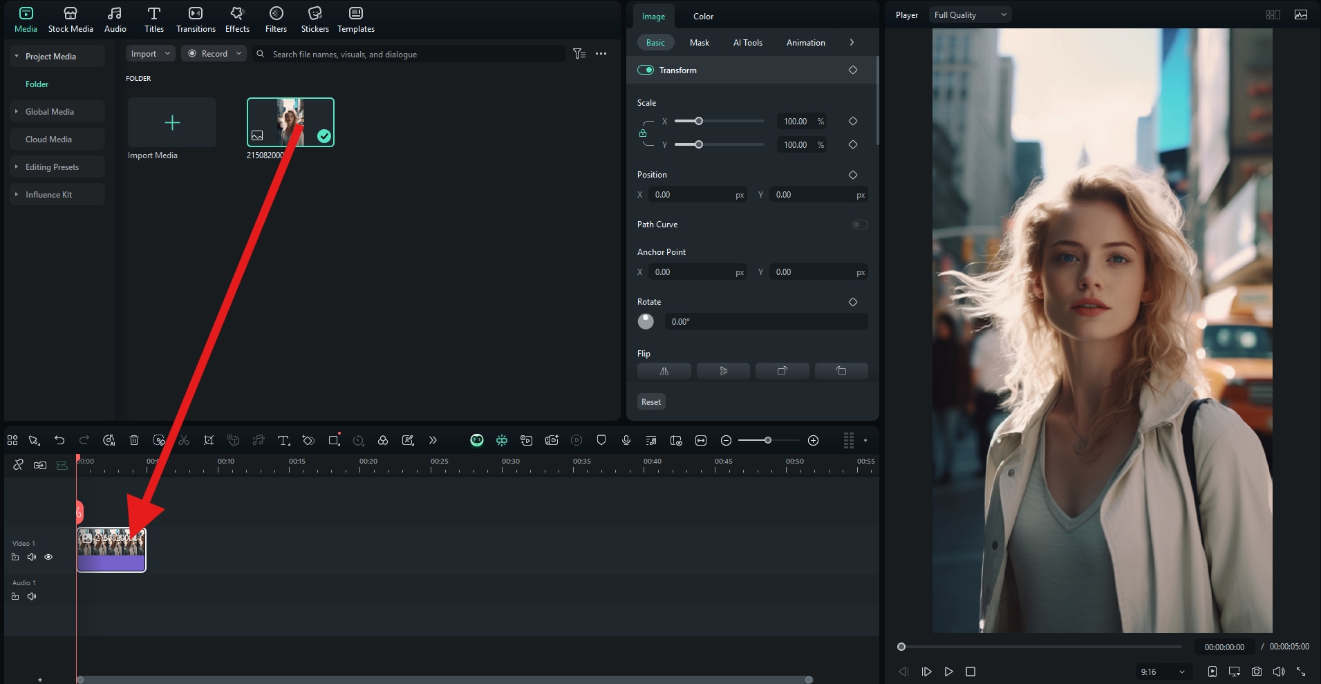This screenshot has height=684, width=1321.
Task: Open the Filters tab
Action: tap(276, 19)
